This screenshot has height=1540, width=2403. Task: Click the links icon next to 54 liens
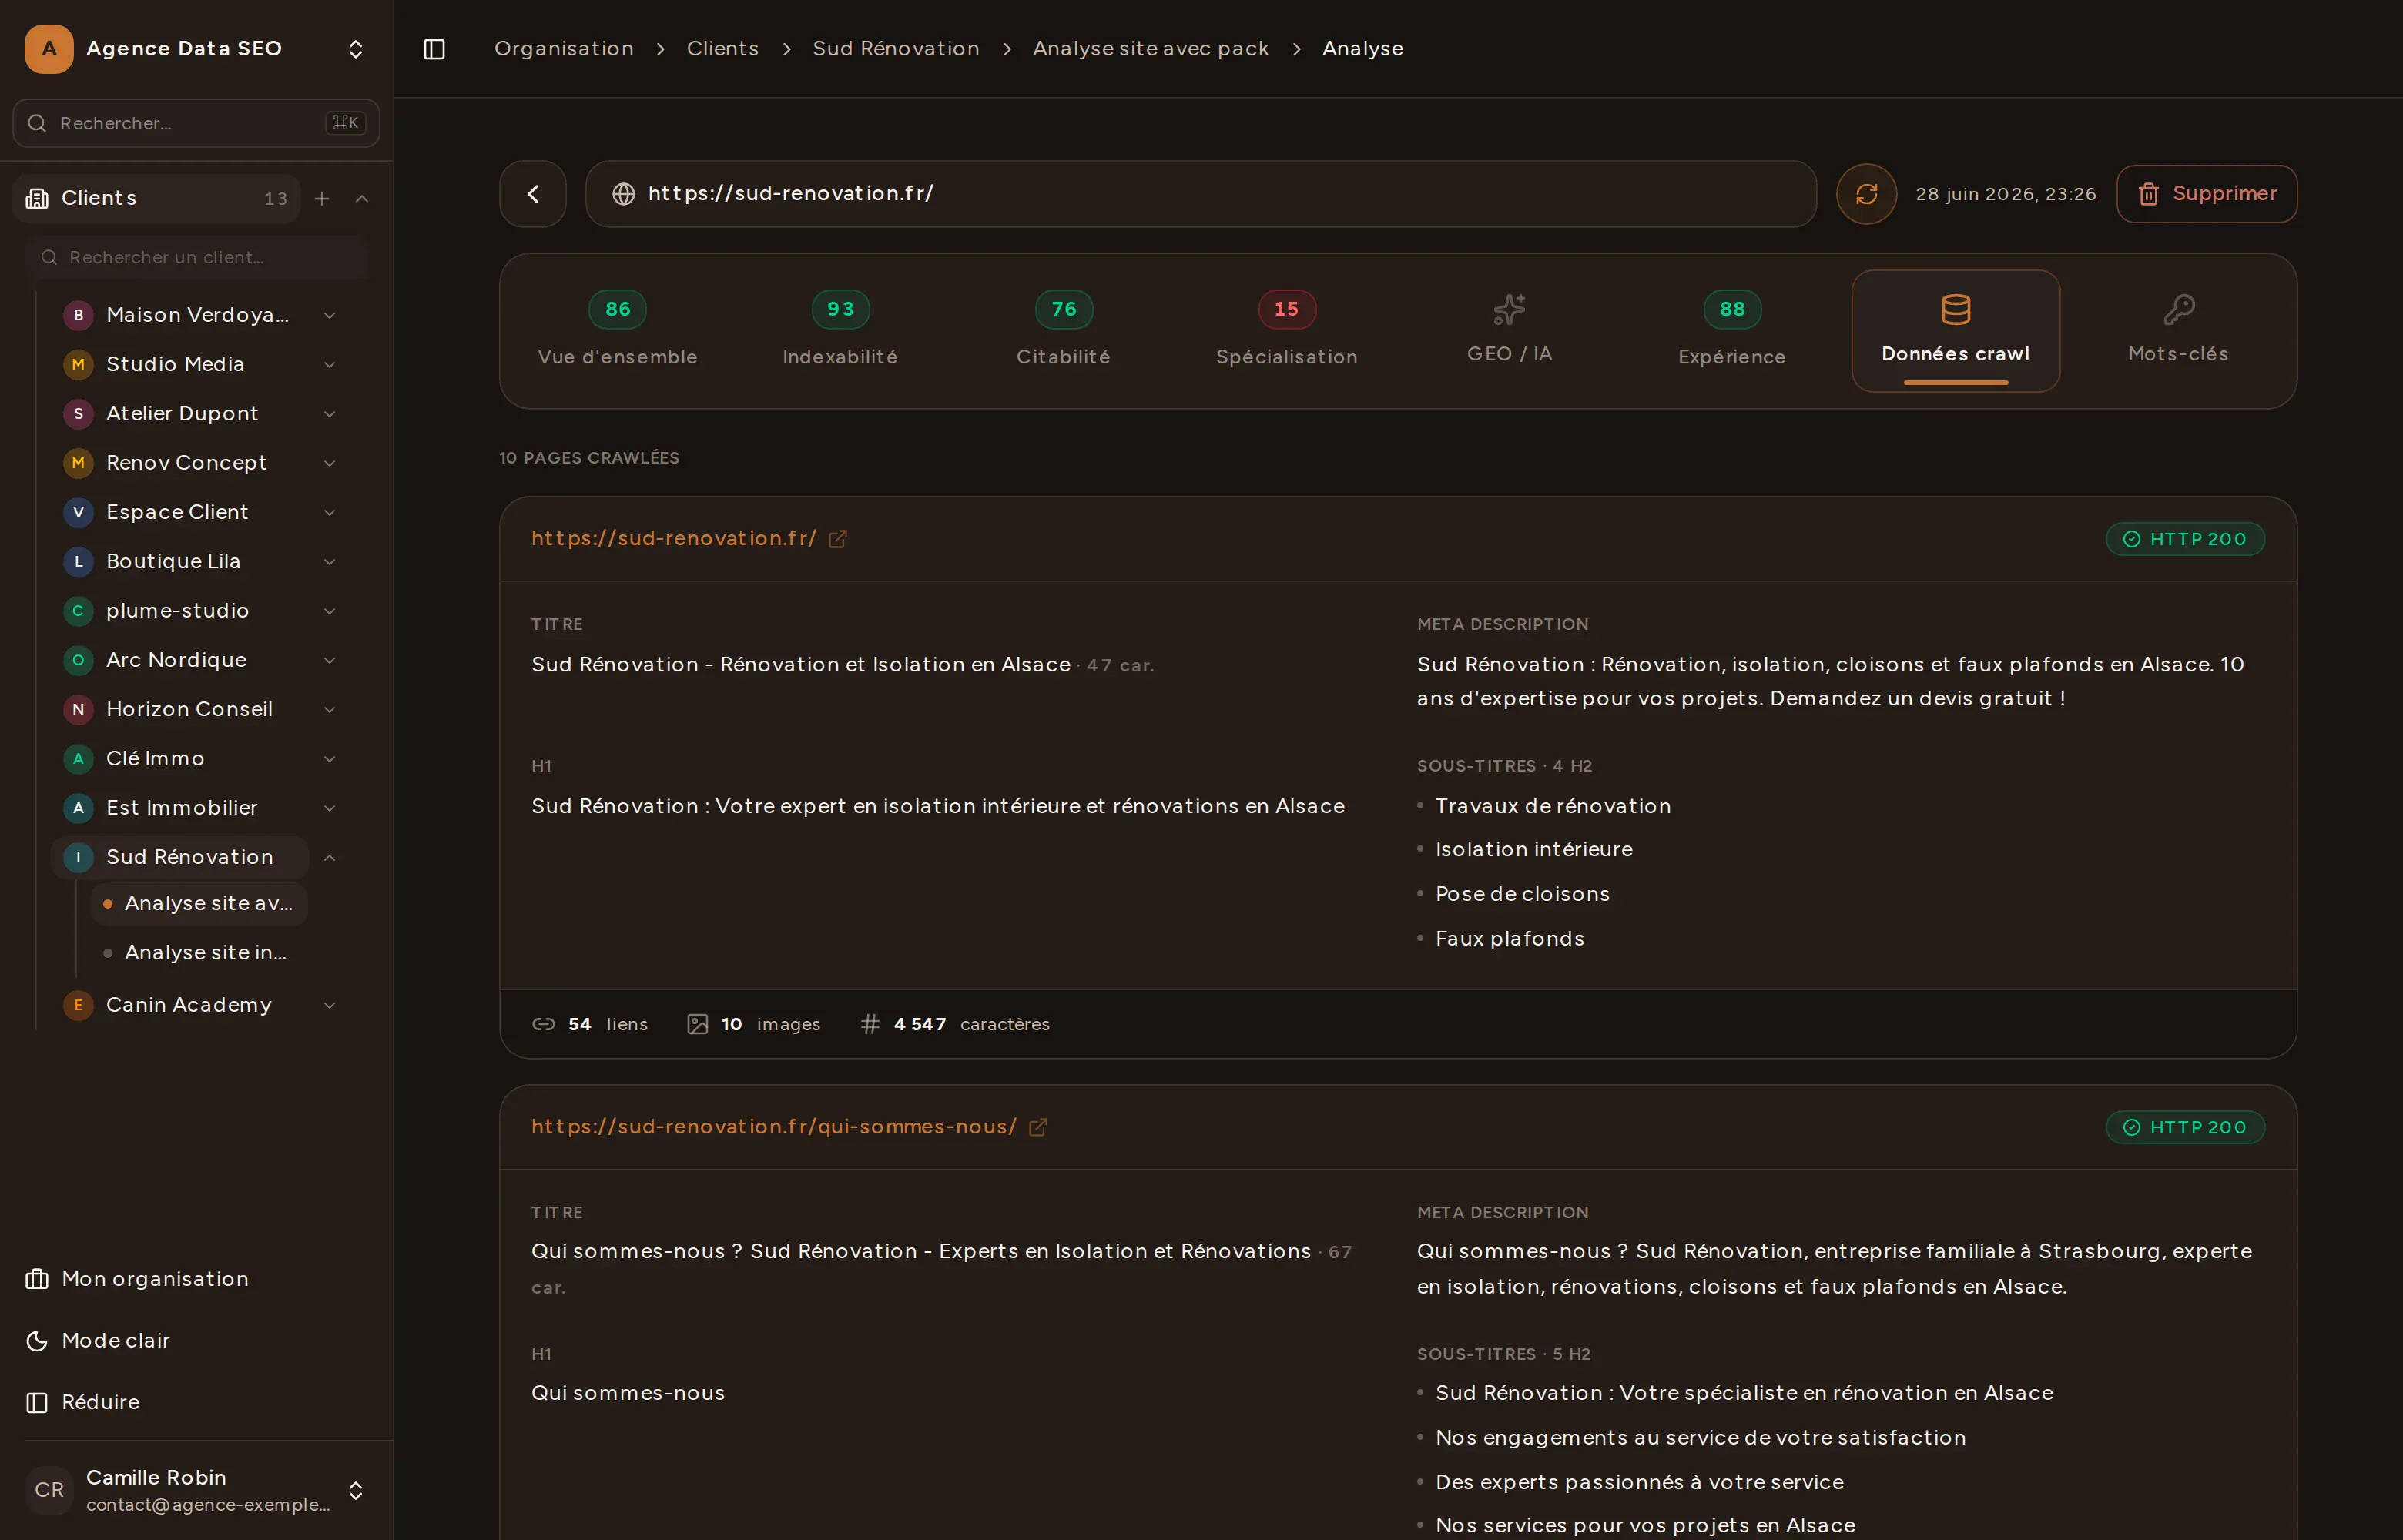(543, 1024)
